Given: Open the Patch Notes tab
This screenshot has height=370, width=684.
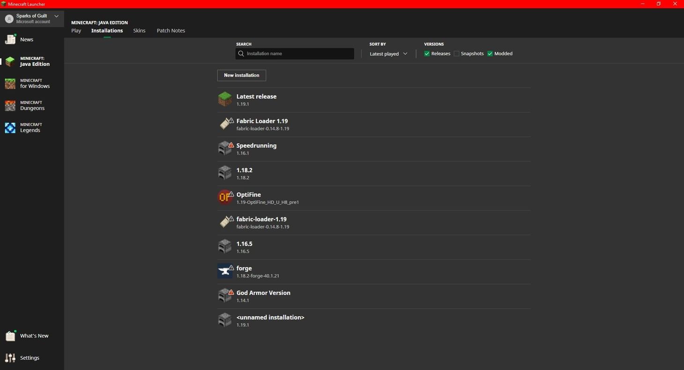Looking at the screenshot, I should [171, 30].
